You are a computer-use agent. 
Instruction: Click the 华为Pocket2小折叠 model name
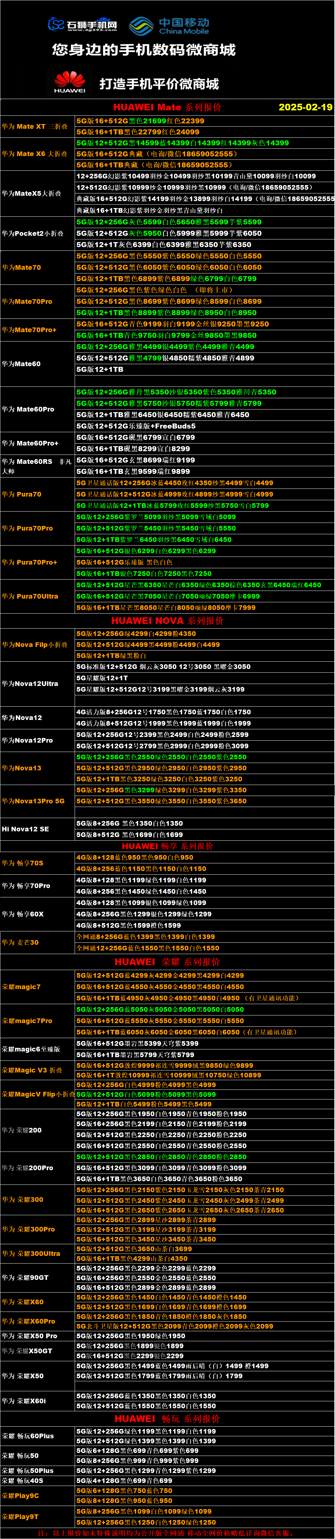[33, 233]
